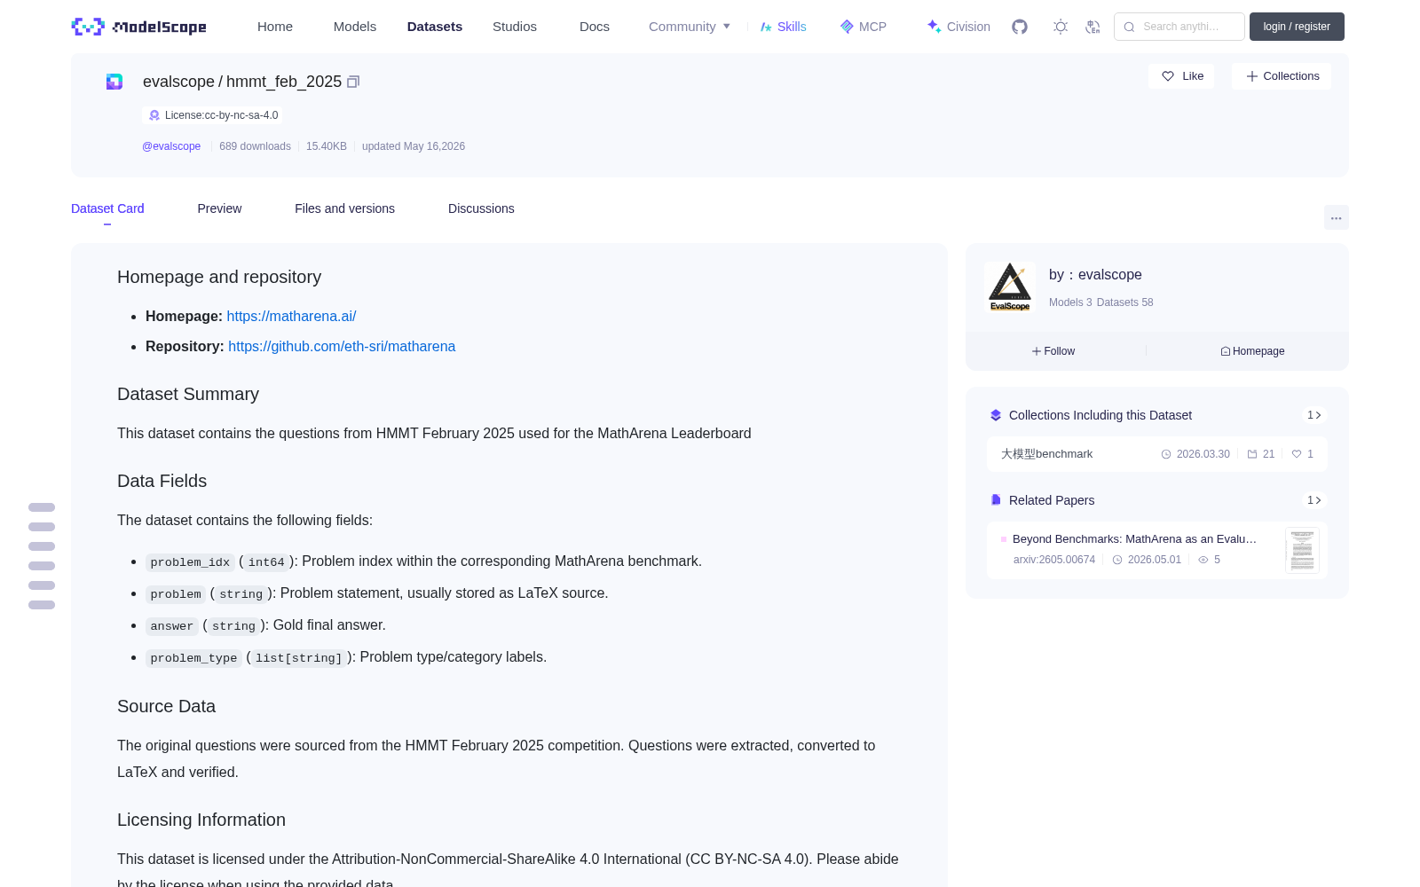Open the matharena.ai homepage link
1420x887 pixels.
(x=291, y=317)
